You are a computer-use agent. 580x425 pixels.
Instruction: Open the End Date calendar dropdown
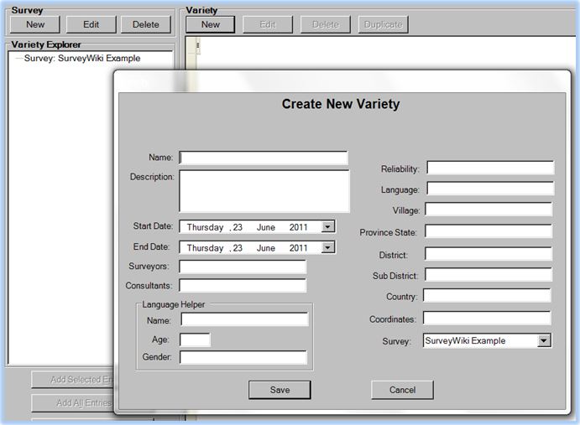pos(328,247)
